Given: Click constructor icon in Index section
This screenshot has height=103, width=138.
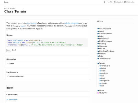Looking at the screenshot, I should (7, 99).
